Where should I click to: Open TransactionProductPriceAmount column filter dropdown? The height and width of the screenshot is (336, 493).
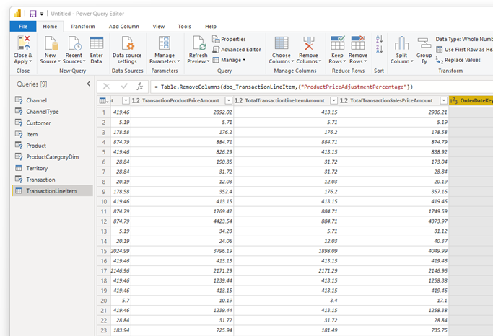coord(229,100)
